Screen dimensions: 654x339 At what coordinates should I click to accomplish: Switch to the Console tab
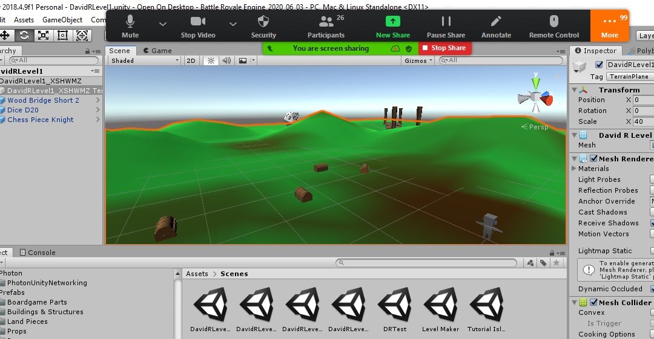click(x=38, y=253)
